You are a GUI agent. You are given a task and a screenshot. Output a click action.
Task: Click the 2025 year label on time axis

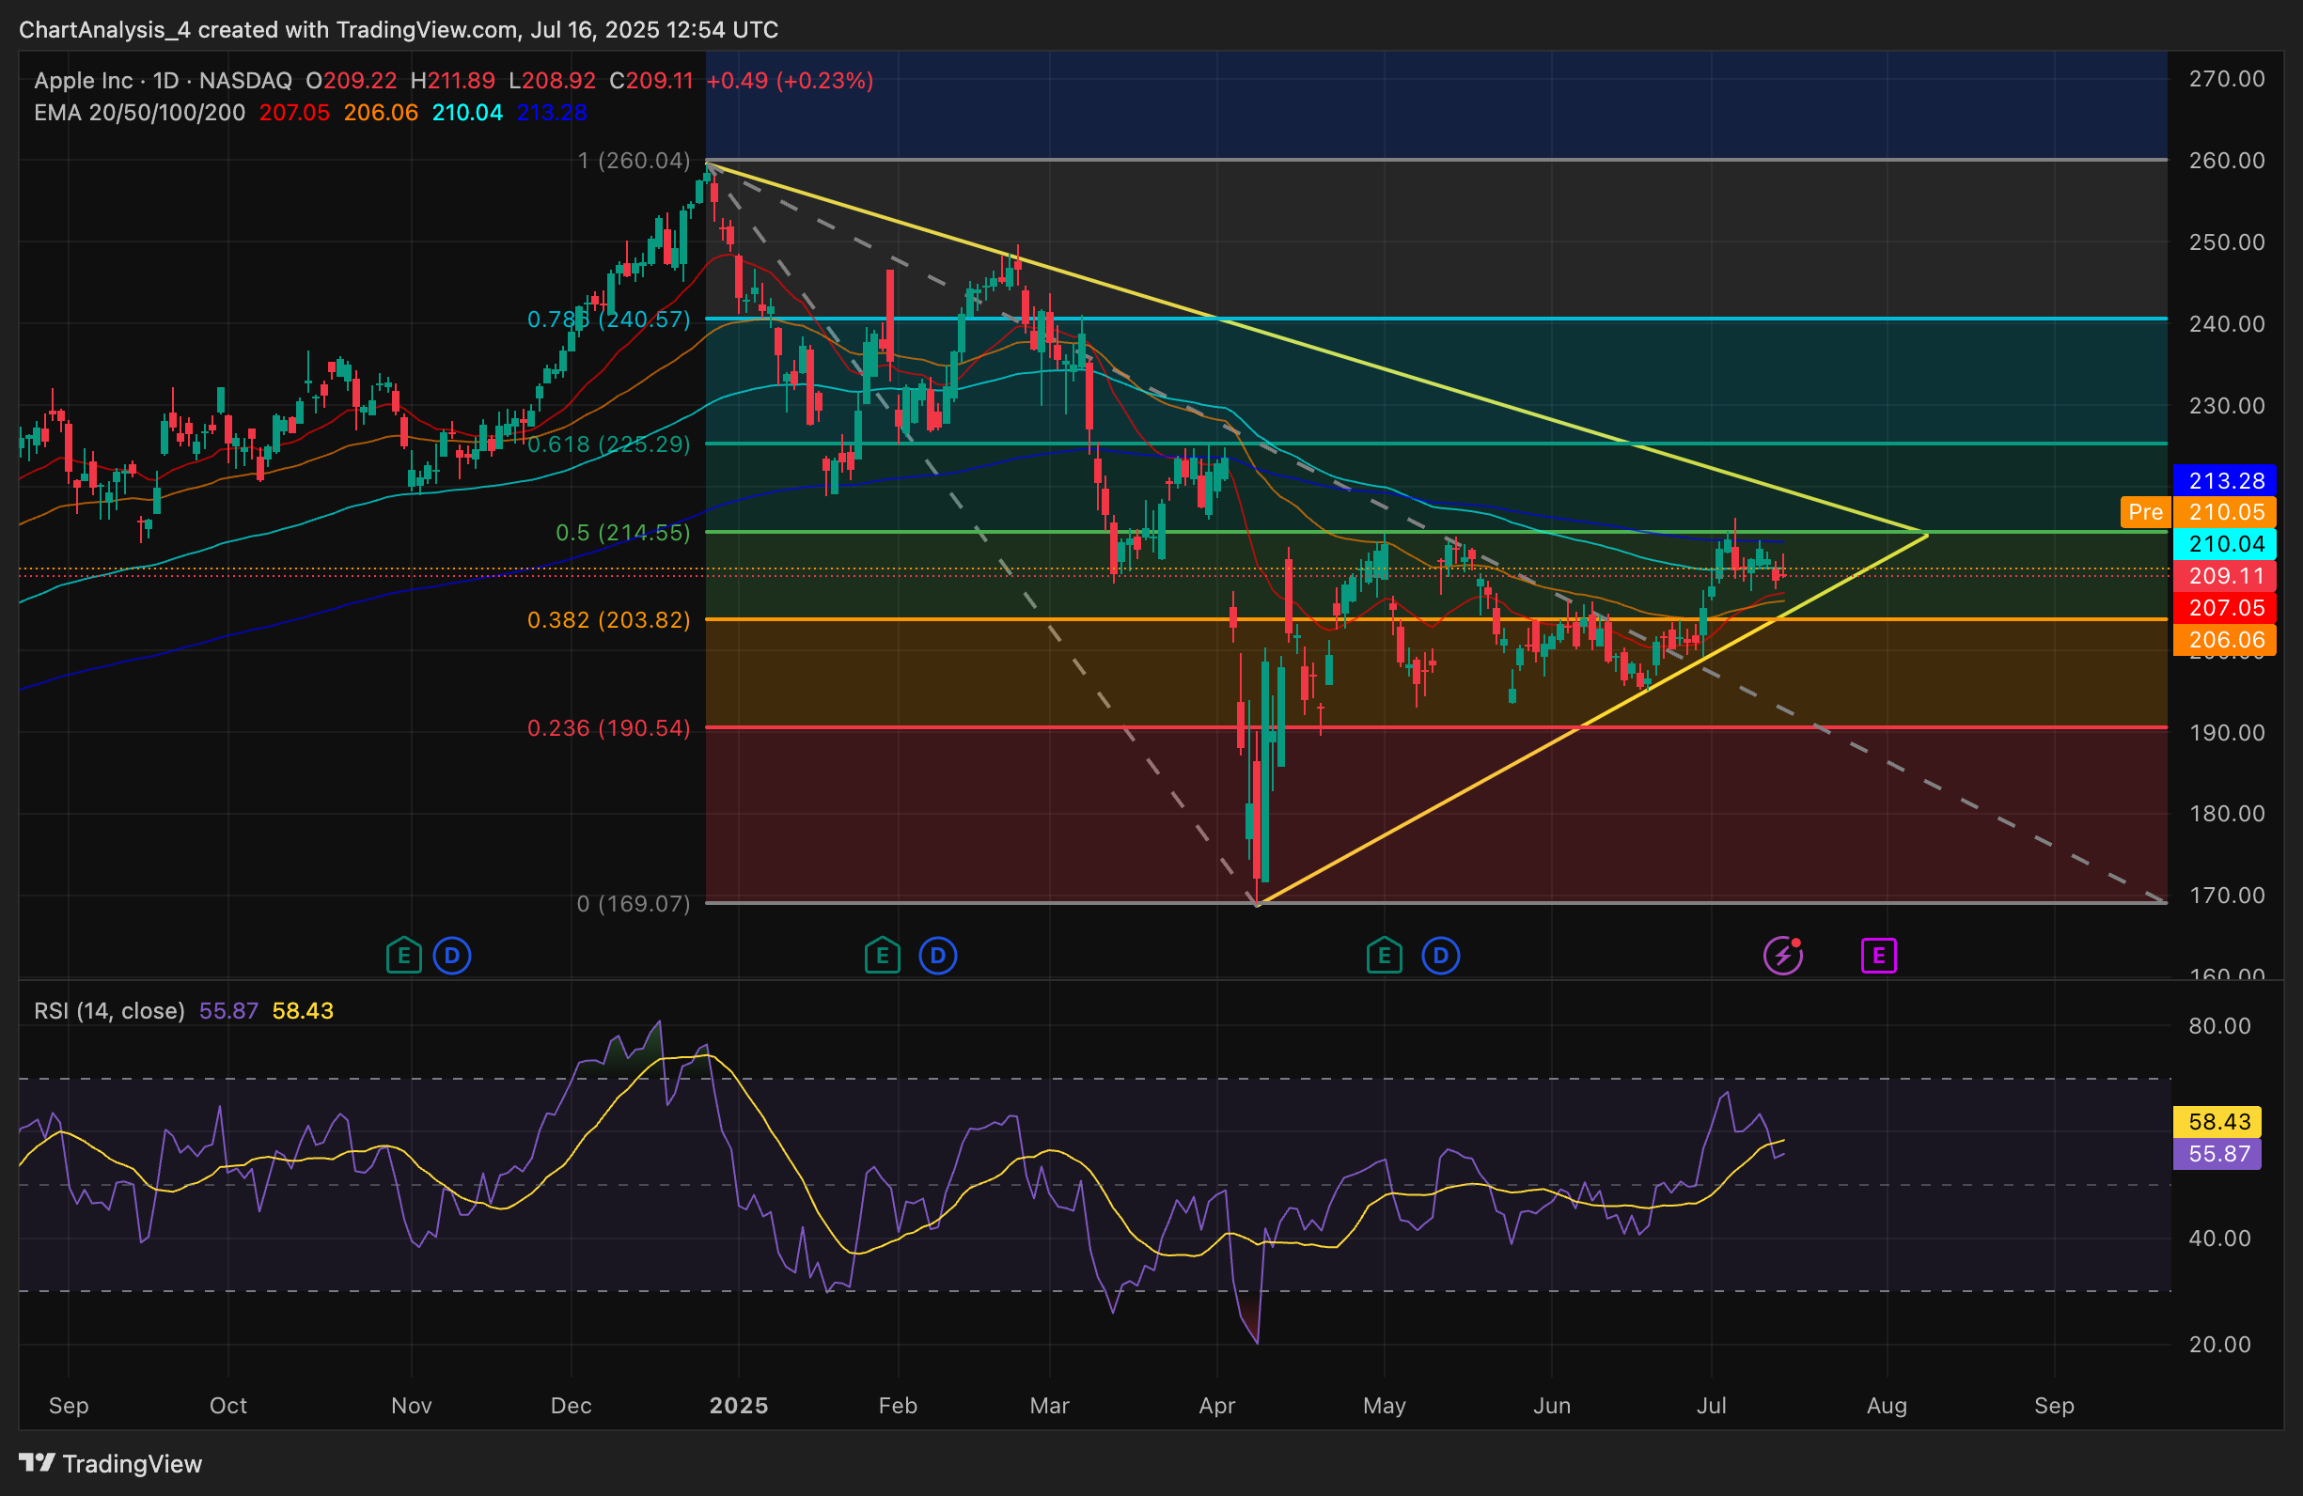(x=738, y=1405)
